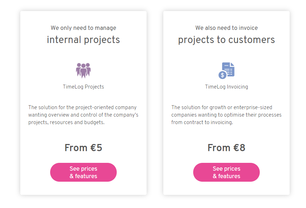Click 'We only need to manage' subtitle

83,28
